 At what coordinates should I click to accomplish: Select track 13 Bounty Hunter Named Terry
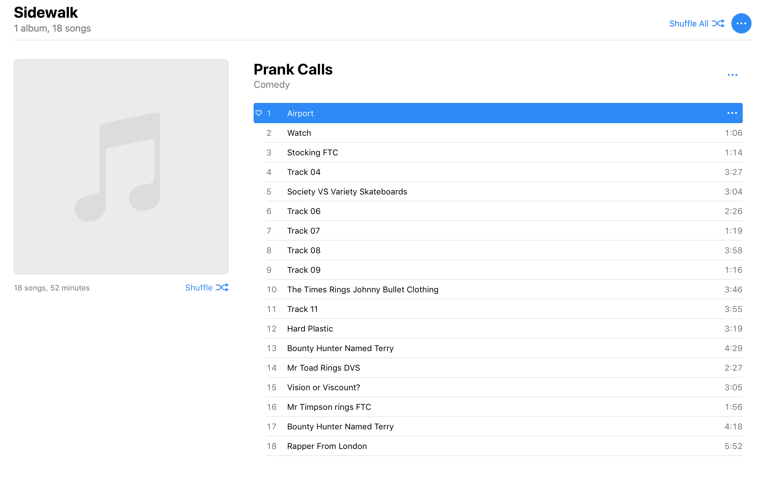click(340, 348)
